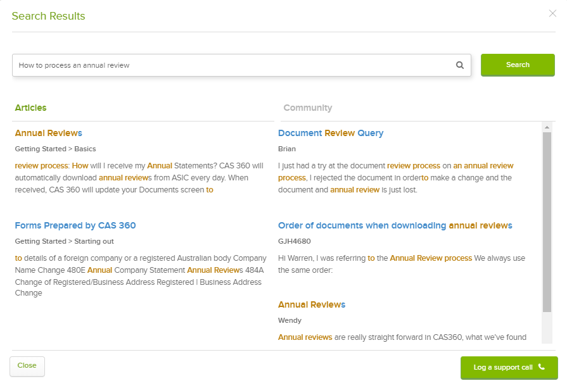Click the Getting Started > Basics breadcrumb
Screen dimensions: 567x388
coord(51,149)
